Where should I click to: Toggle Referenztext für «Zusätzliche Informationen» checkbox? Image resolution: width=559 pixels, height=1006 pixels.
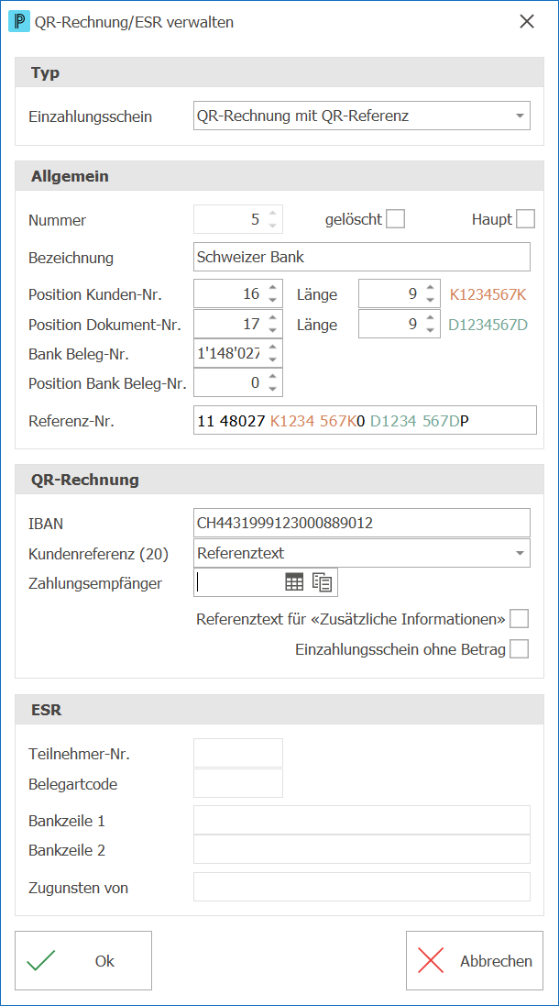(520, 619)
